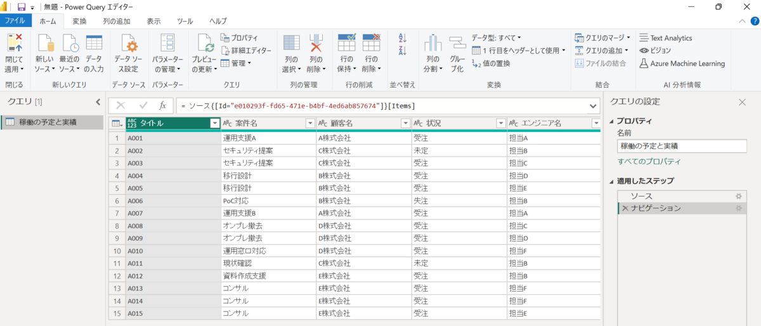Delete the ナビゲーション step with X
The width and height of the screenshot is (761, 326).
tap(625, 208)
